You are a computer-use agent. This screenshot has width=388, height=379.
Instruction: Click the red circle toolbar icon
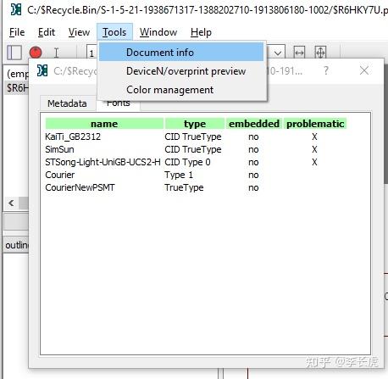tap(36, 53)
